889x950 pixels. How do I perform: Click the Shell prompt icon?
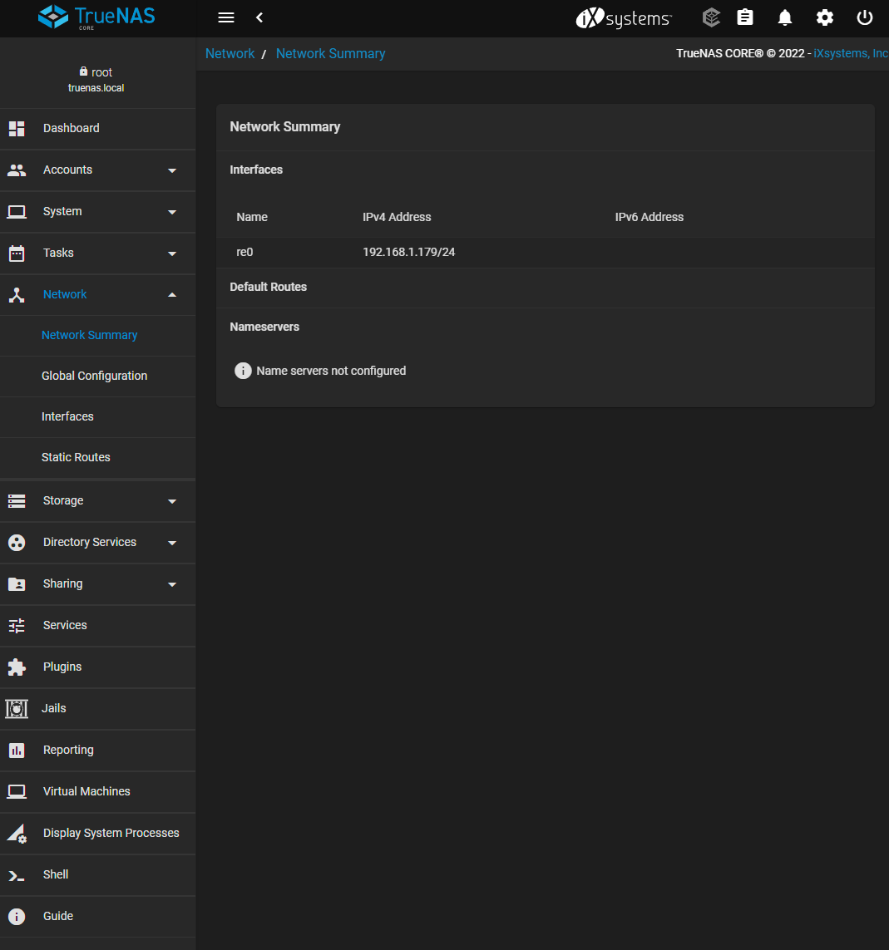tap(17, 875)
